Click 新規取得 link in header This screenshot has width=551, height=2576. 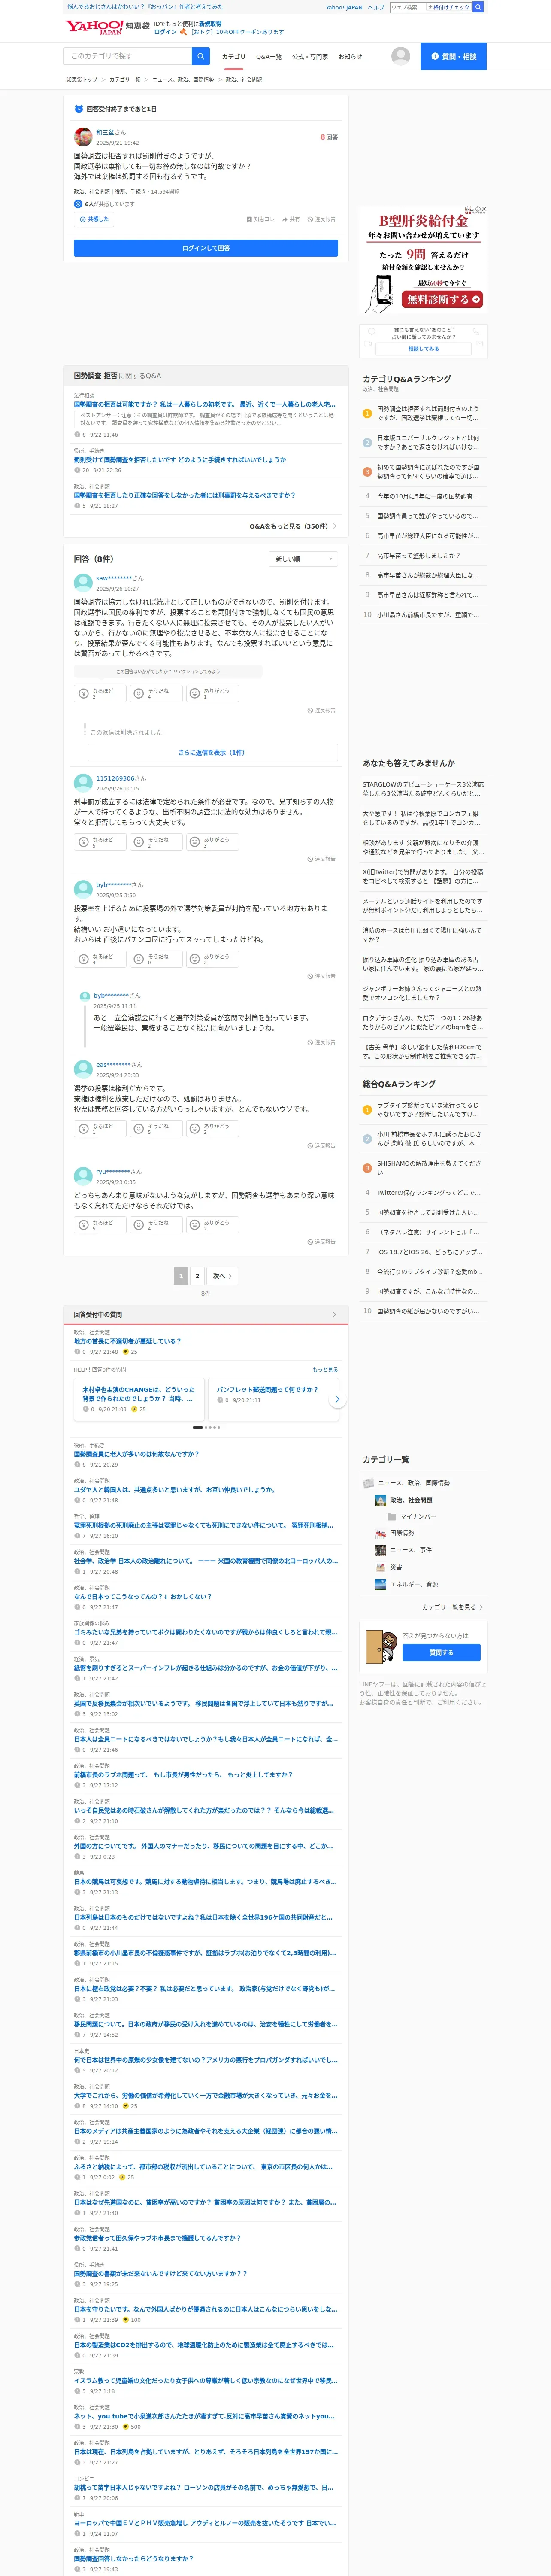coord(210,23)
